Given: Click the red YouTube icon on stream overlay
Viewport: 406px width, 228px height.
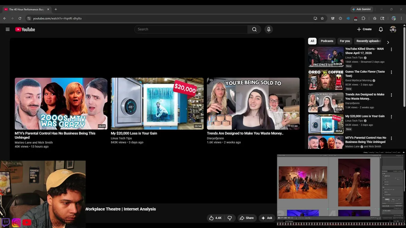Looking at the screenshot, I should tap(27, 222).
